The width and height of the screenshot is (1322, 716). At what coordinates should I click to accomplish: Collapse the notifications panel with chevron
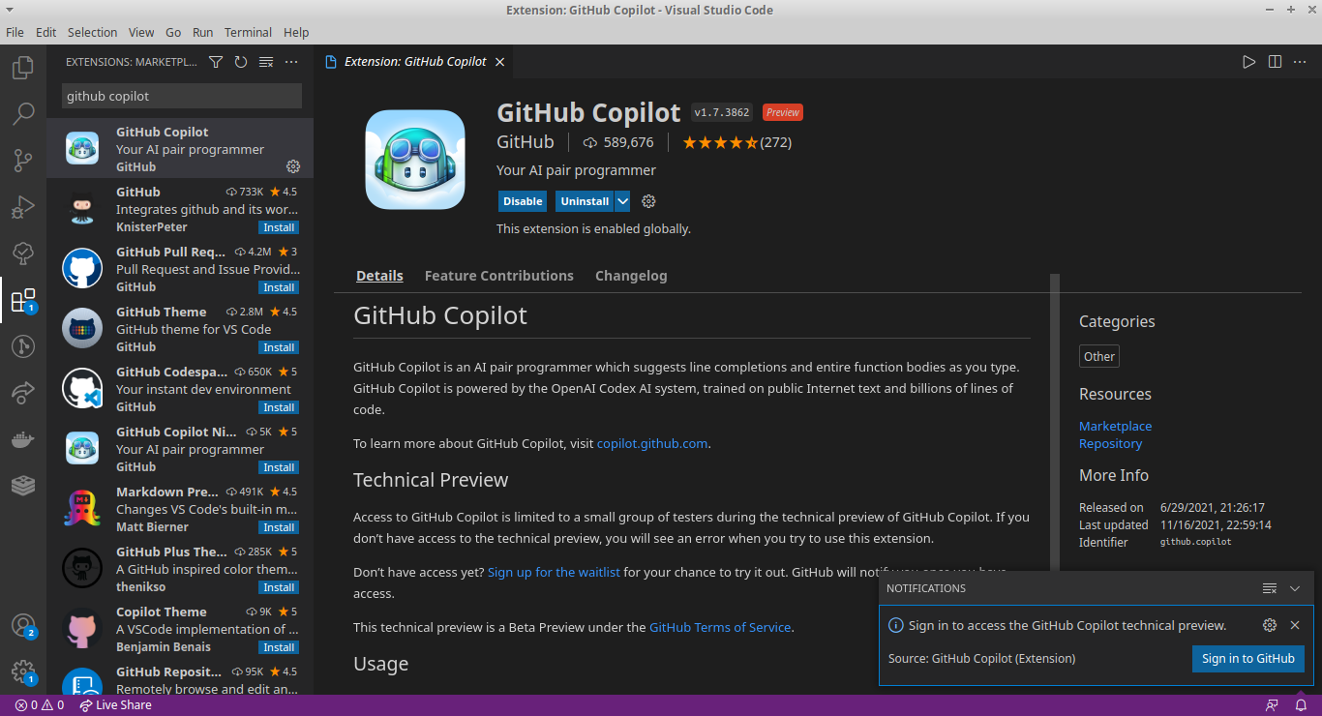pyautogui.click(x=1295, y=588)
